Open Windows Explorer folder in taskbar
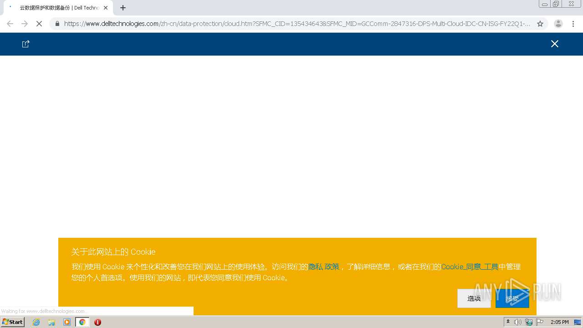Viewport: 583px width, 328px height. pyautogui.click(x=51, y=322)
